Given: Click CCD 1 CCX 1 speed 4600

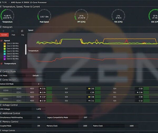Looking at the screenshot, I should coord(32,101).
